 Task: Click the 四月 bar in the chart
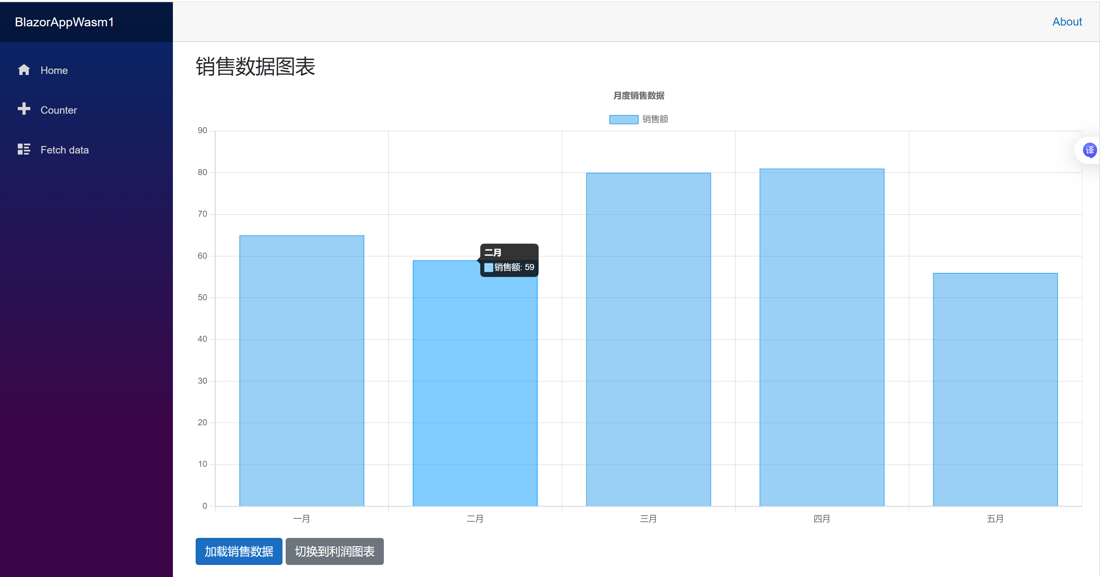click(821, 337)
